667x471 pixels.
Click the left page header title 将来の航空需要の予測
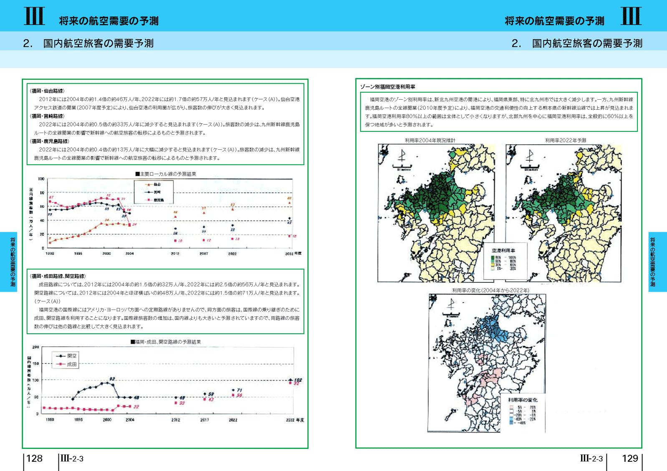(x=109, y=21)
